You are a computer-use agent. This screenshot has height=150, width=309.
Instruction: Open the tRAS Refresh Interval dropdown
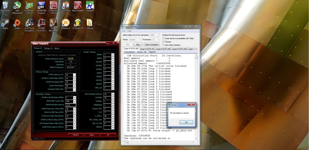pyautogui.click(x=113, y=94)
